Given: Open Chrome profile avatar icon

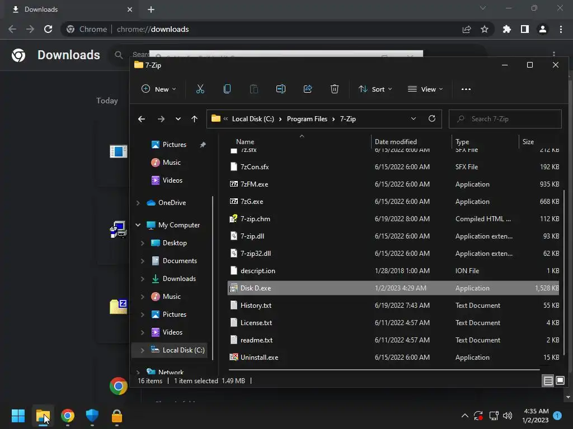Looking at the screenshot, I should coord(543,29).
